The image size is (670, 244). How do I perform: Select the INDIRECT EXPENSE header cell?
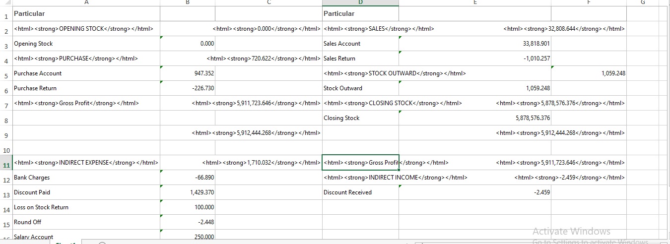86,163
